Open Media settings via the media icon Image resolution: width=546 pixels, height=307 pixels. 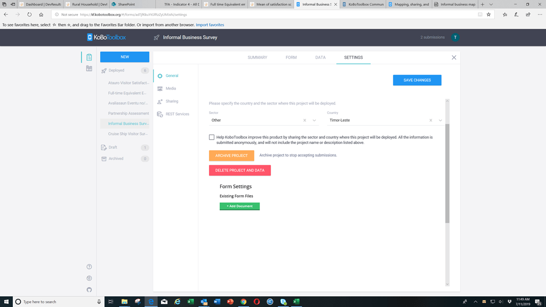[x=160, y=88]
